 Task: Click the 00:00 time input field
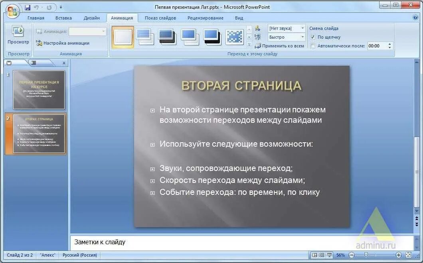pos(377,46)
